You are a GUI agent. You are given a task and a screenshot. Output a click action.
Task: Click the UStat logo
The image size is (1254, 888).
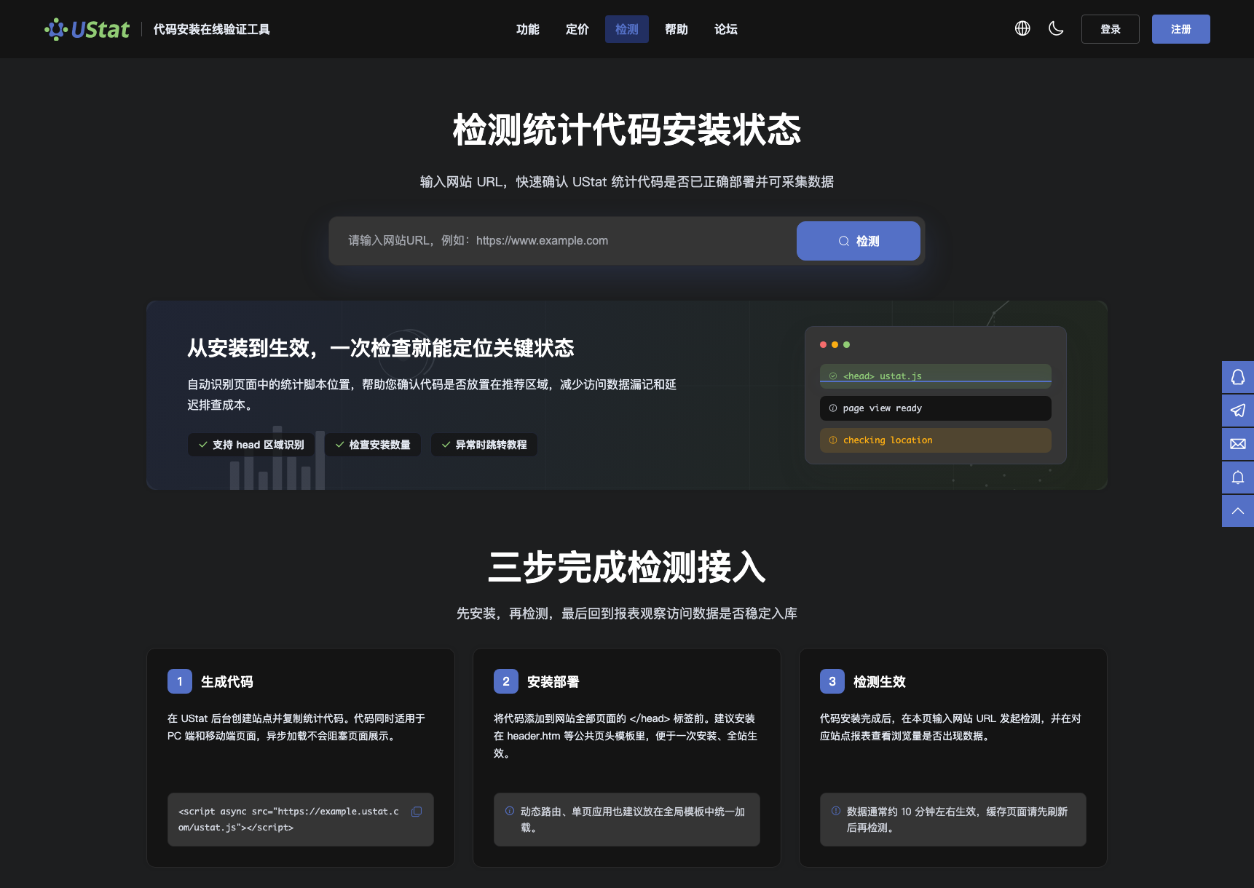click(x=87, y=29)
